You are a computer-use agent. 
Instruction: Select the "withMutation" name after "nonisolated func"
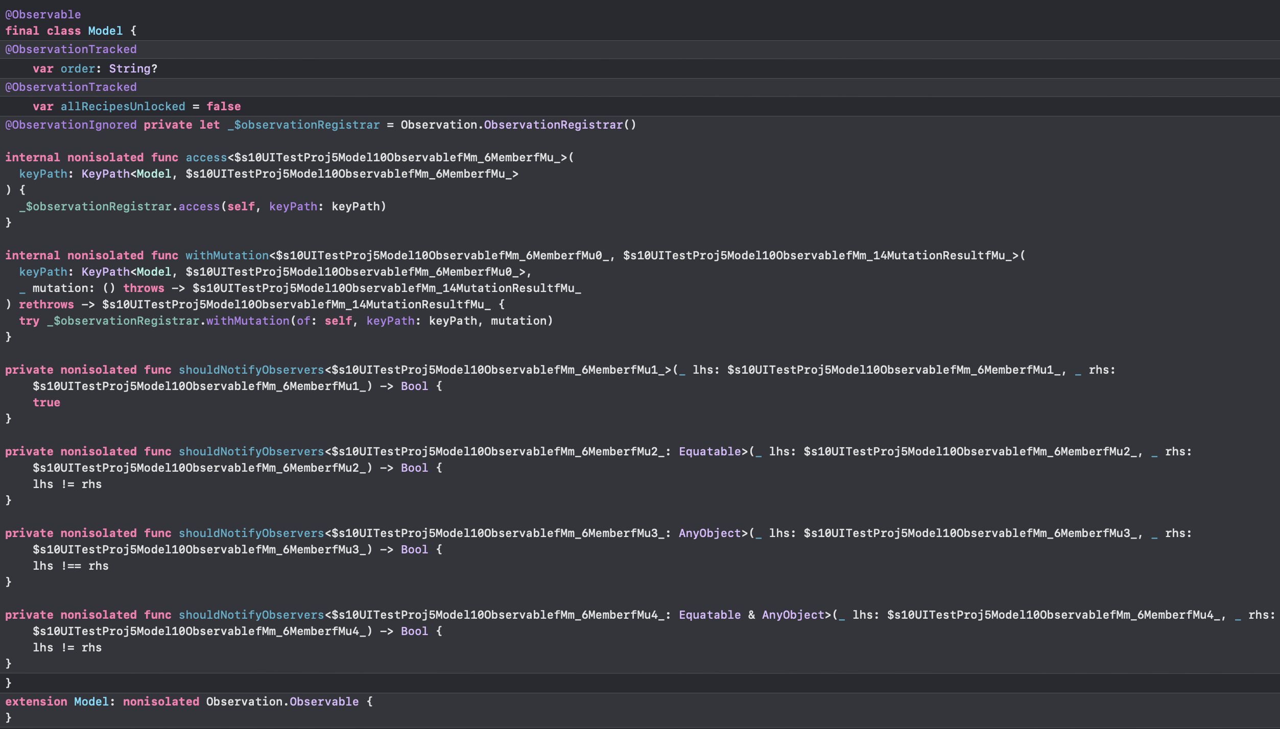227,255
